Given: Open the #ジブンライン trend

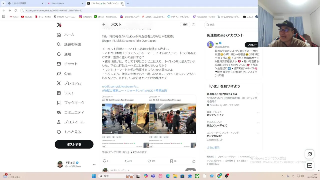Looking at the screenshot, I should [215, 115].
